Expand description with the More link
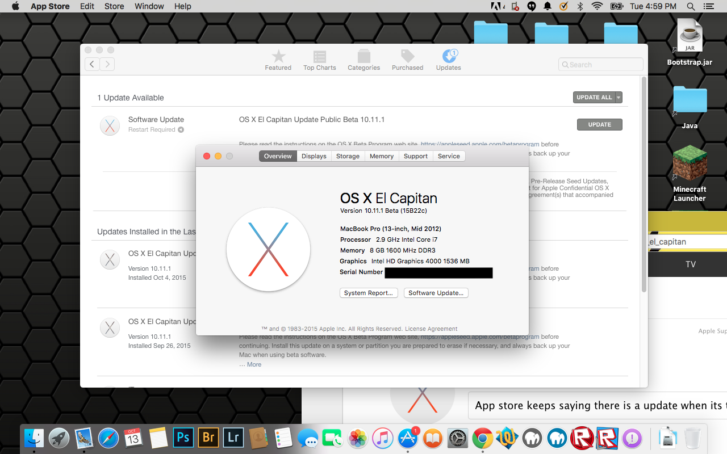727x454 pixels. click(x=254, y=364)
